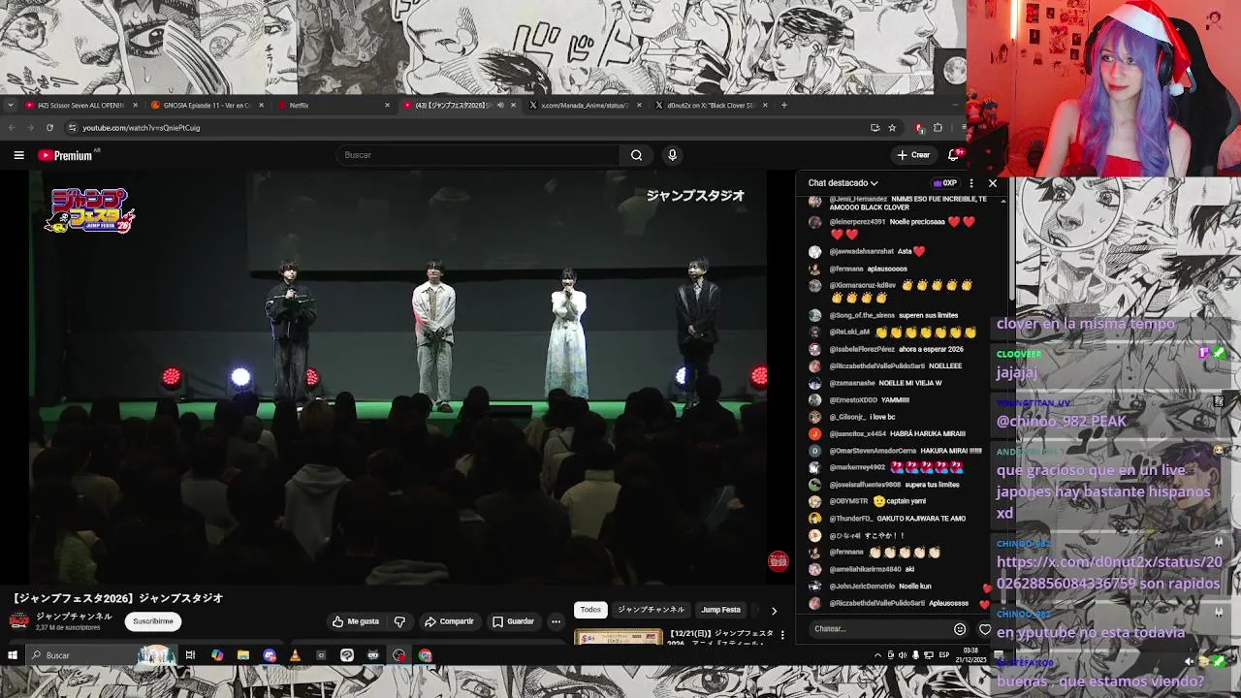Close the live chat panel
The image size is (1241, 698).
pyautogui.click(x=992, y=183)
